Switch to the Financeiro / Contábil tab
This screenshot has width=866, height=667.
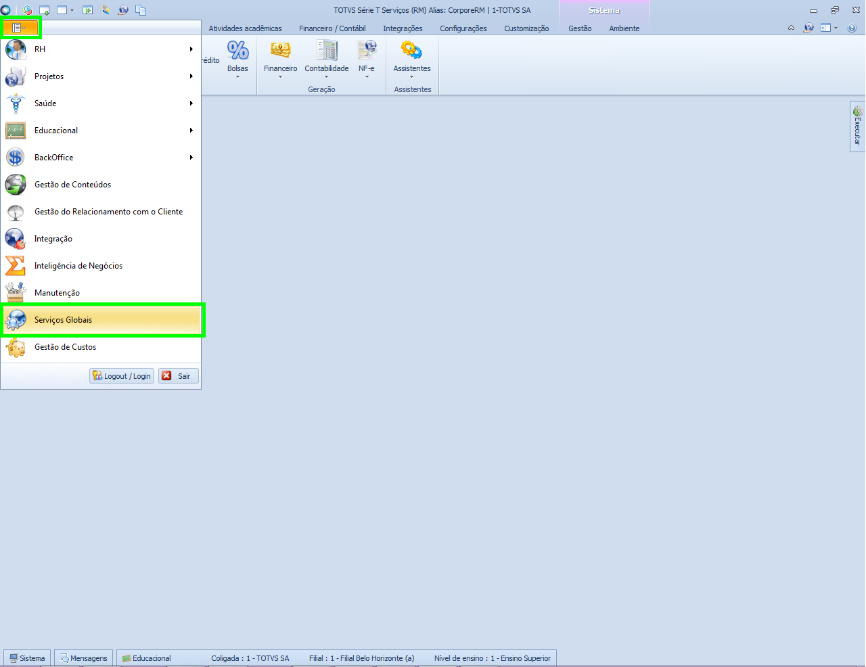pos(332,28)
